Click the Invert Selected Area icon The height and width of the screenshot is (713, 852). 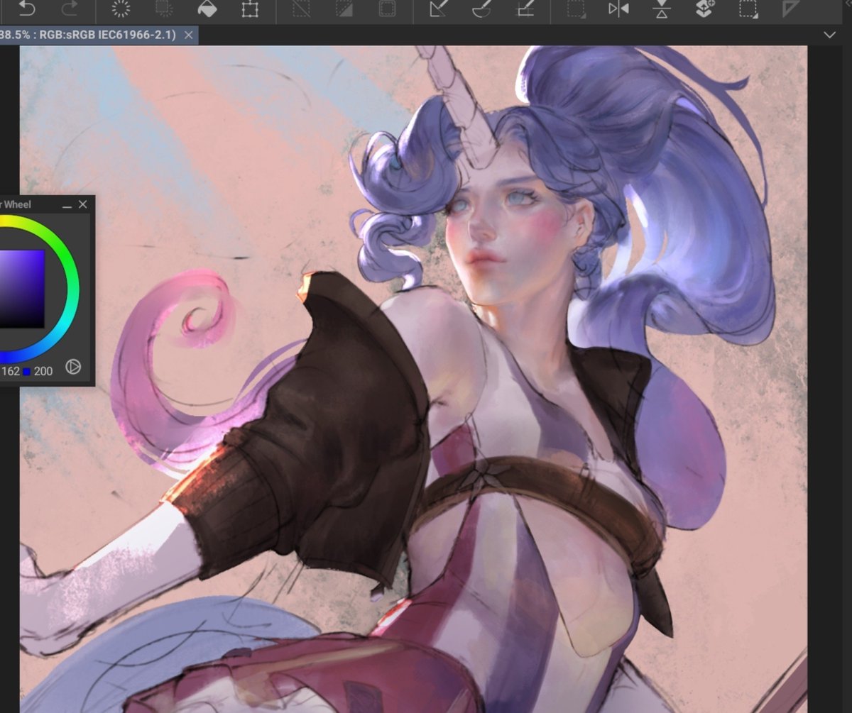344,9
